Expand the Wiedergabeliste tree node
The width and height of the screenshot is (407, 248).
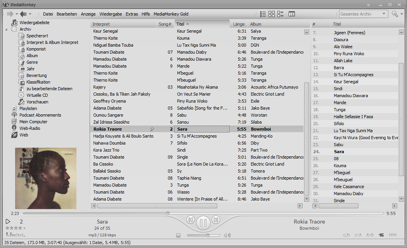coord(7,23)
